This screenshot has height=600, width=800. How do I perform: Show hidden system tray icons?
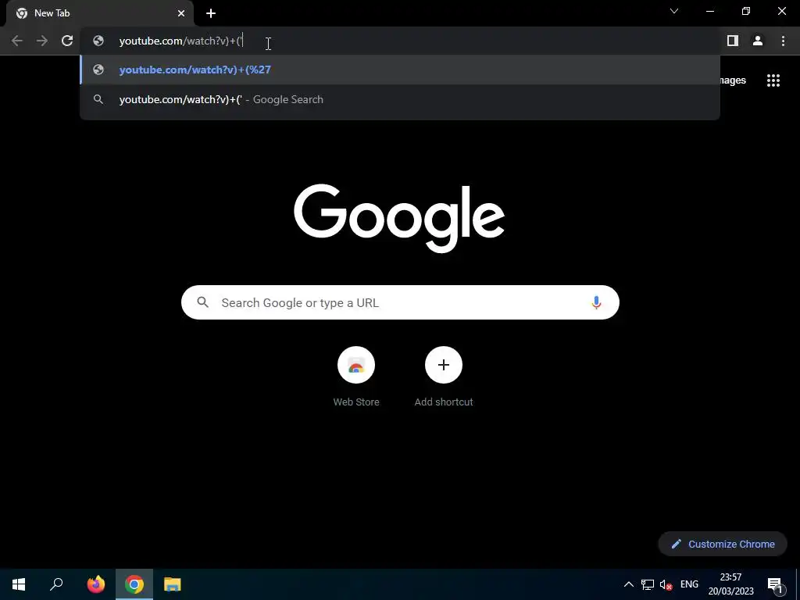[x=629, y=584]
